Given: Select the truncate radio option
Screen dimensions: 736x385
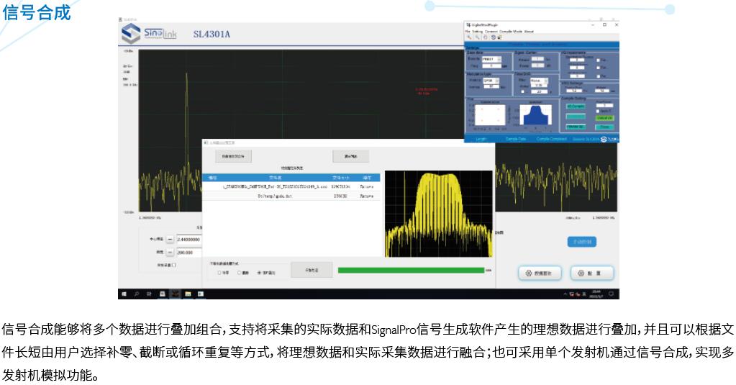Looking at the screenshot, I should point(239,273).
